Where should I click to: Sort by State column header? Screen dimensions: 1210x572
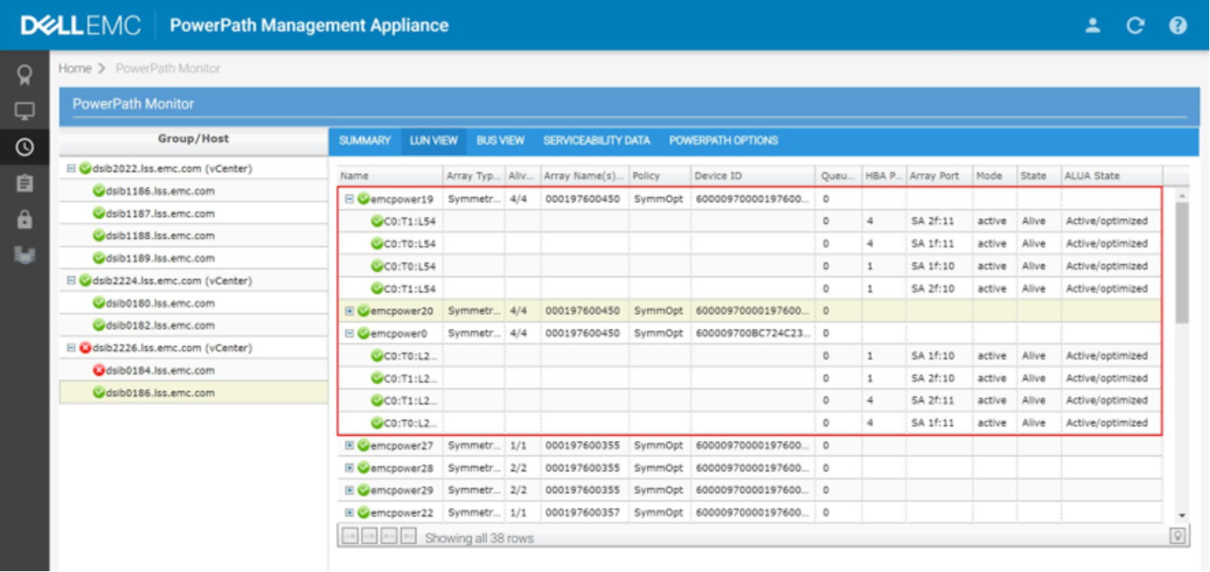[1039, 176]
